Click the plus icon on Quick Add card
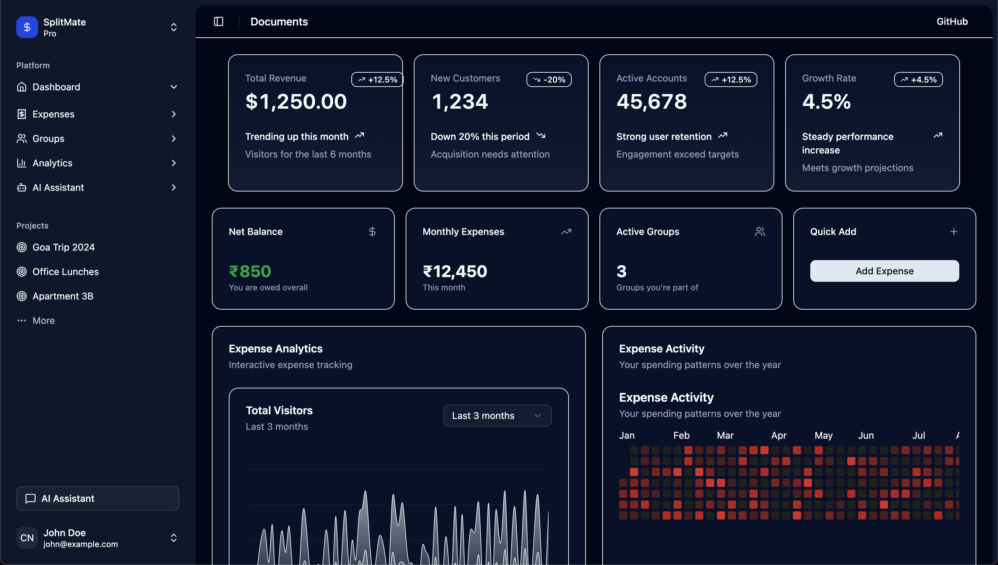This screenshot has width=998, height=565. coord(954,231)
